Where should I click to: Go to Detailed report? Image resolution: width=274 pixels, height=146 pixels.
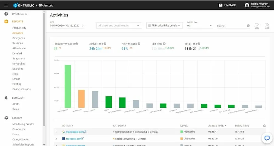17,53
